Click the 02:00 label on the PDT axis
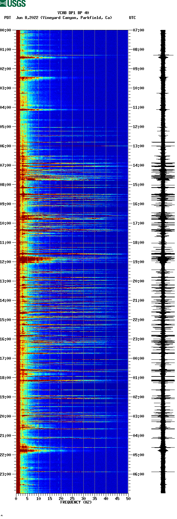The width and height of the screenshot is (177, 519). coord(5,69)
